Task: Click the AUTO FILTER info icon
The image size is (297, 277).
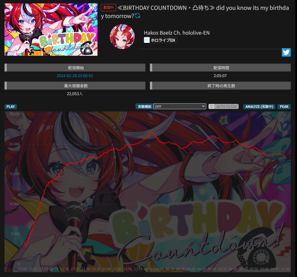Action: tap(212, 106)
